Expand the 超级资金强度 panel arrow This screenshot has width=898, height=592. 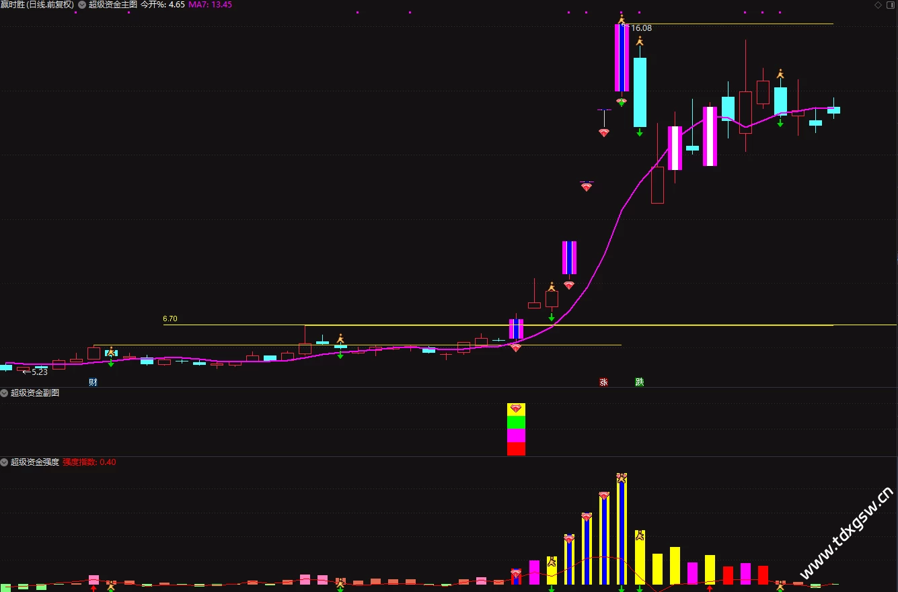tap(5, 462)
